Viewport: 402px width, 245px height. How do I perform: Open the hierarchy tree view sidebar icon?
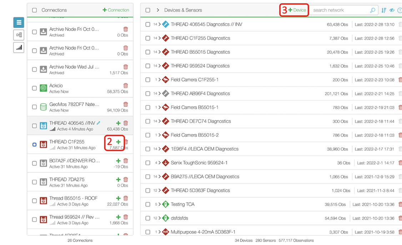point(19,35)
